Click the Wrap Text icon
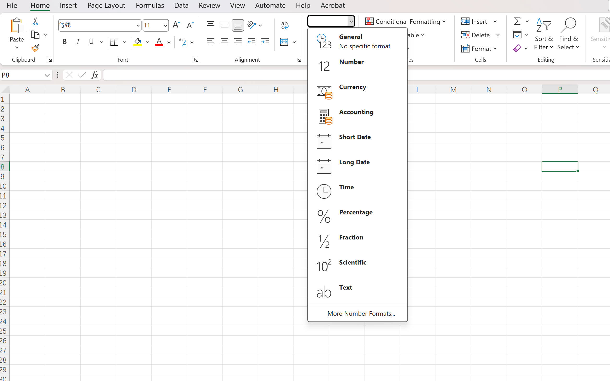This screenshot has width=610, height=381. click(285, 25)
